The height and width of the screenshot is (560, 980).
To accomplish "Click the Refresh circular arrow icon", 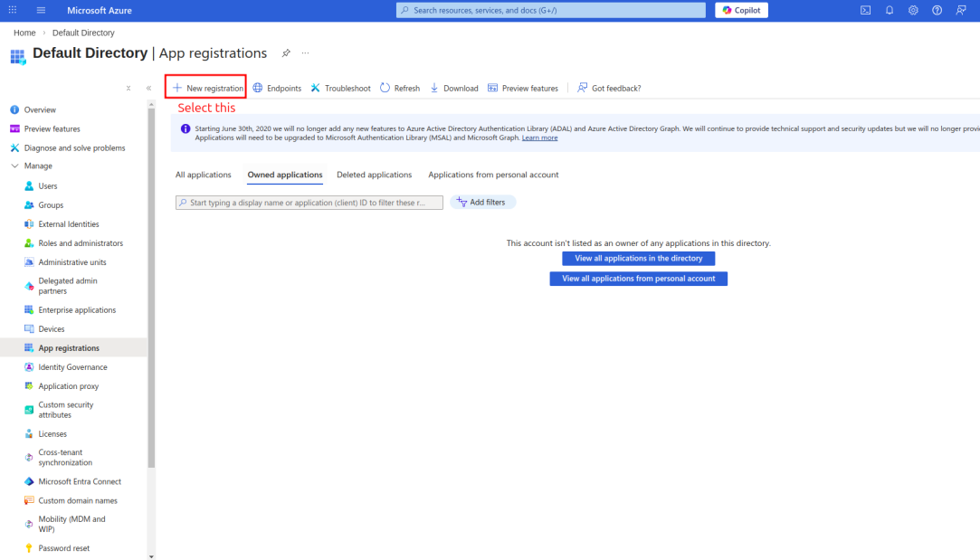I will coord(385,88).
